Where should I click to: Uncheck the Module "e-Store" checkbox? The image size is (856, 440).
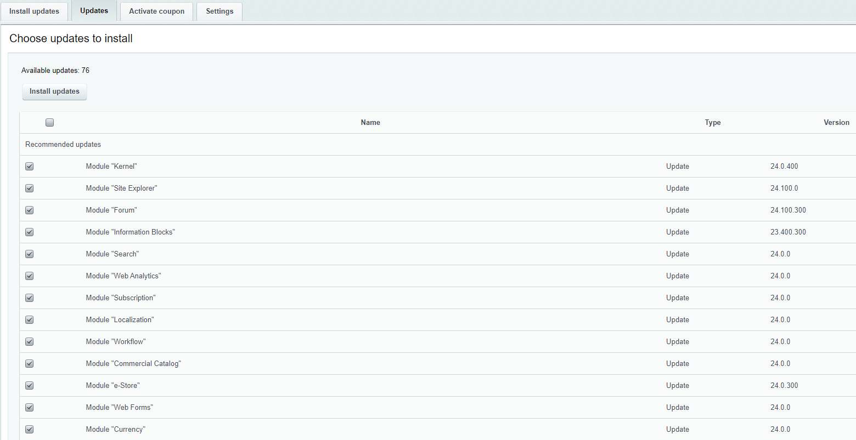click(30, 386)
